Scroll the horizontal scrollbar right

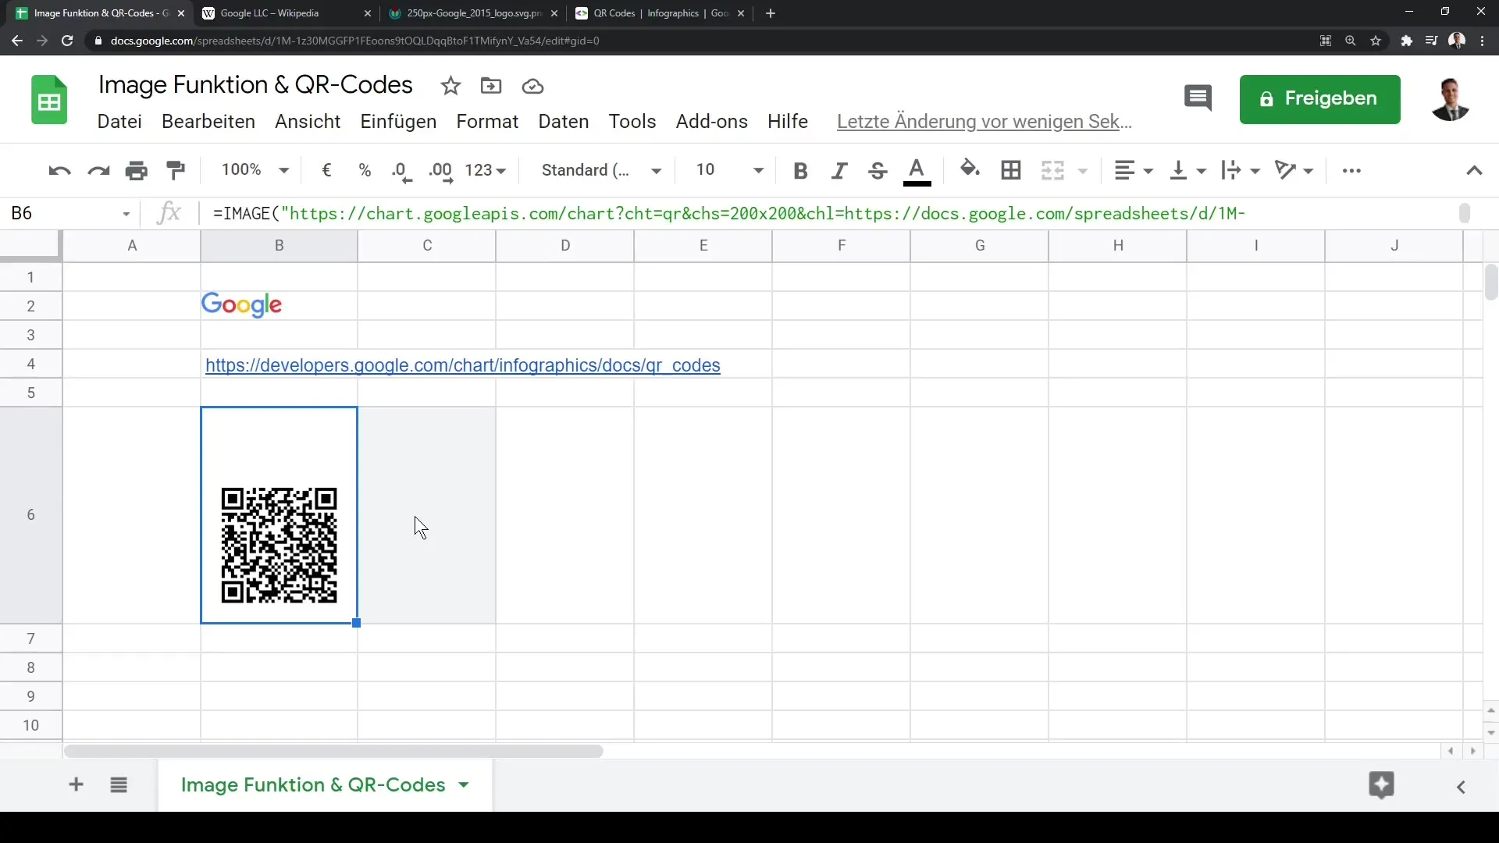coord(1473,750)
